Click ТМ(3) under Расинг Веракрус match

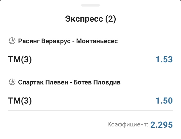(x=20, y=60)
